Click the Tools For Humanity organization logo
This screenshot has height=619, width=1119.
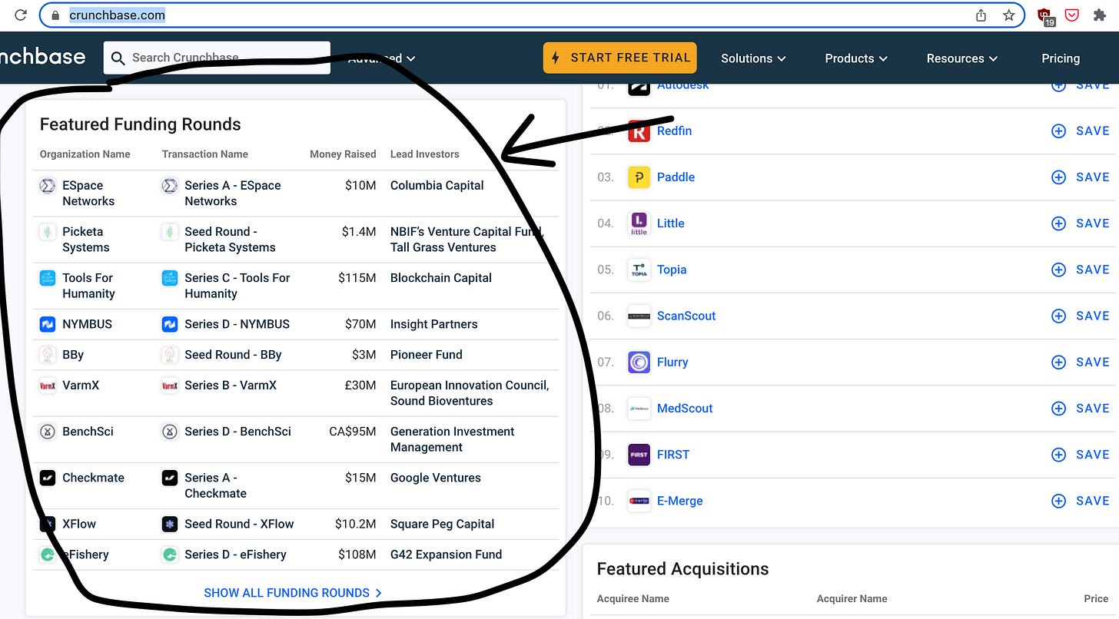click(48, 278)
